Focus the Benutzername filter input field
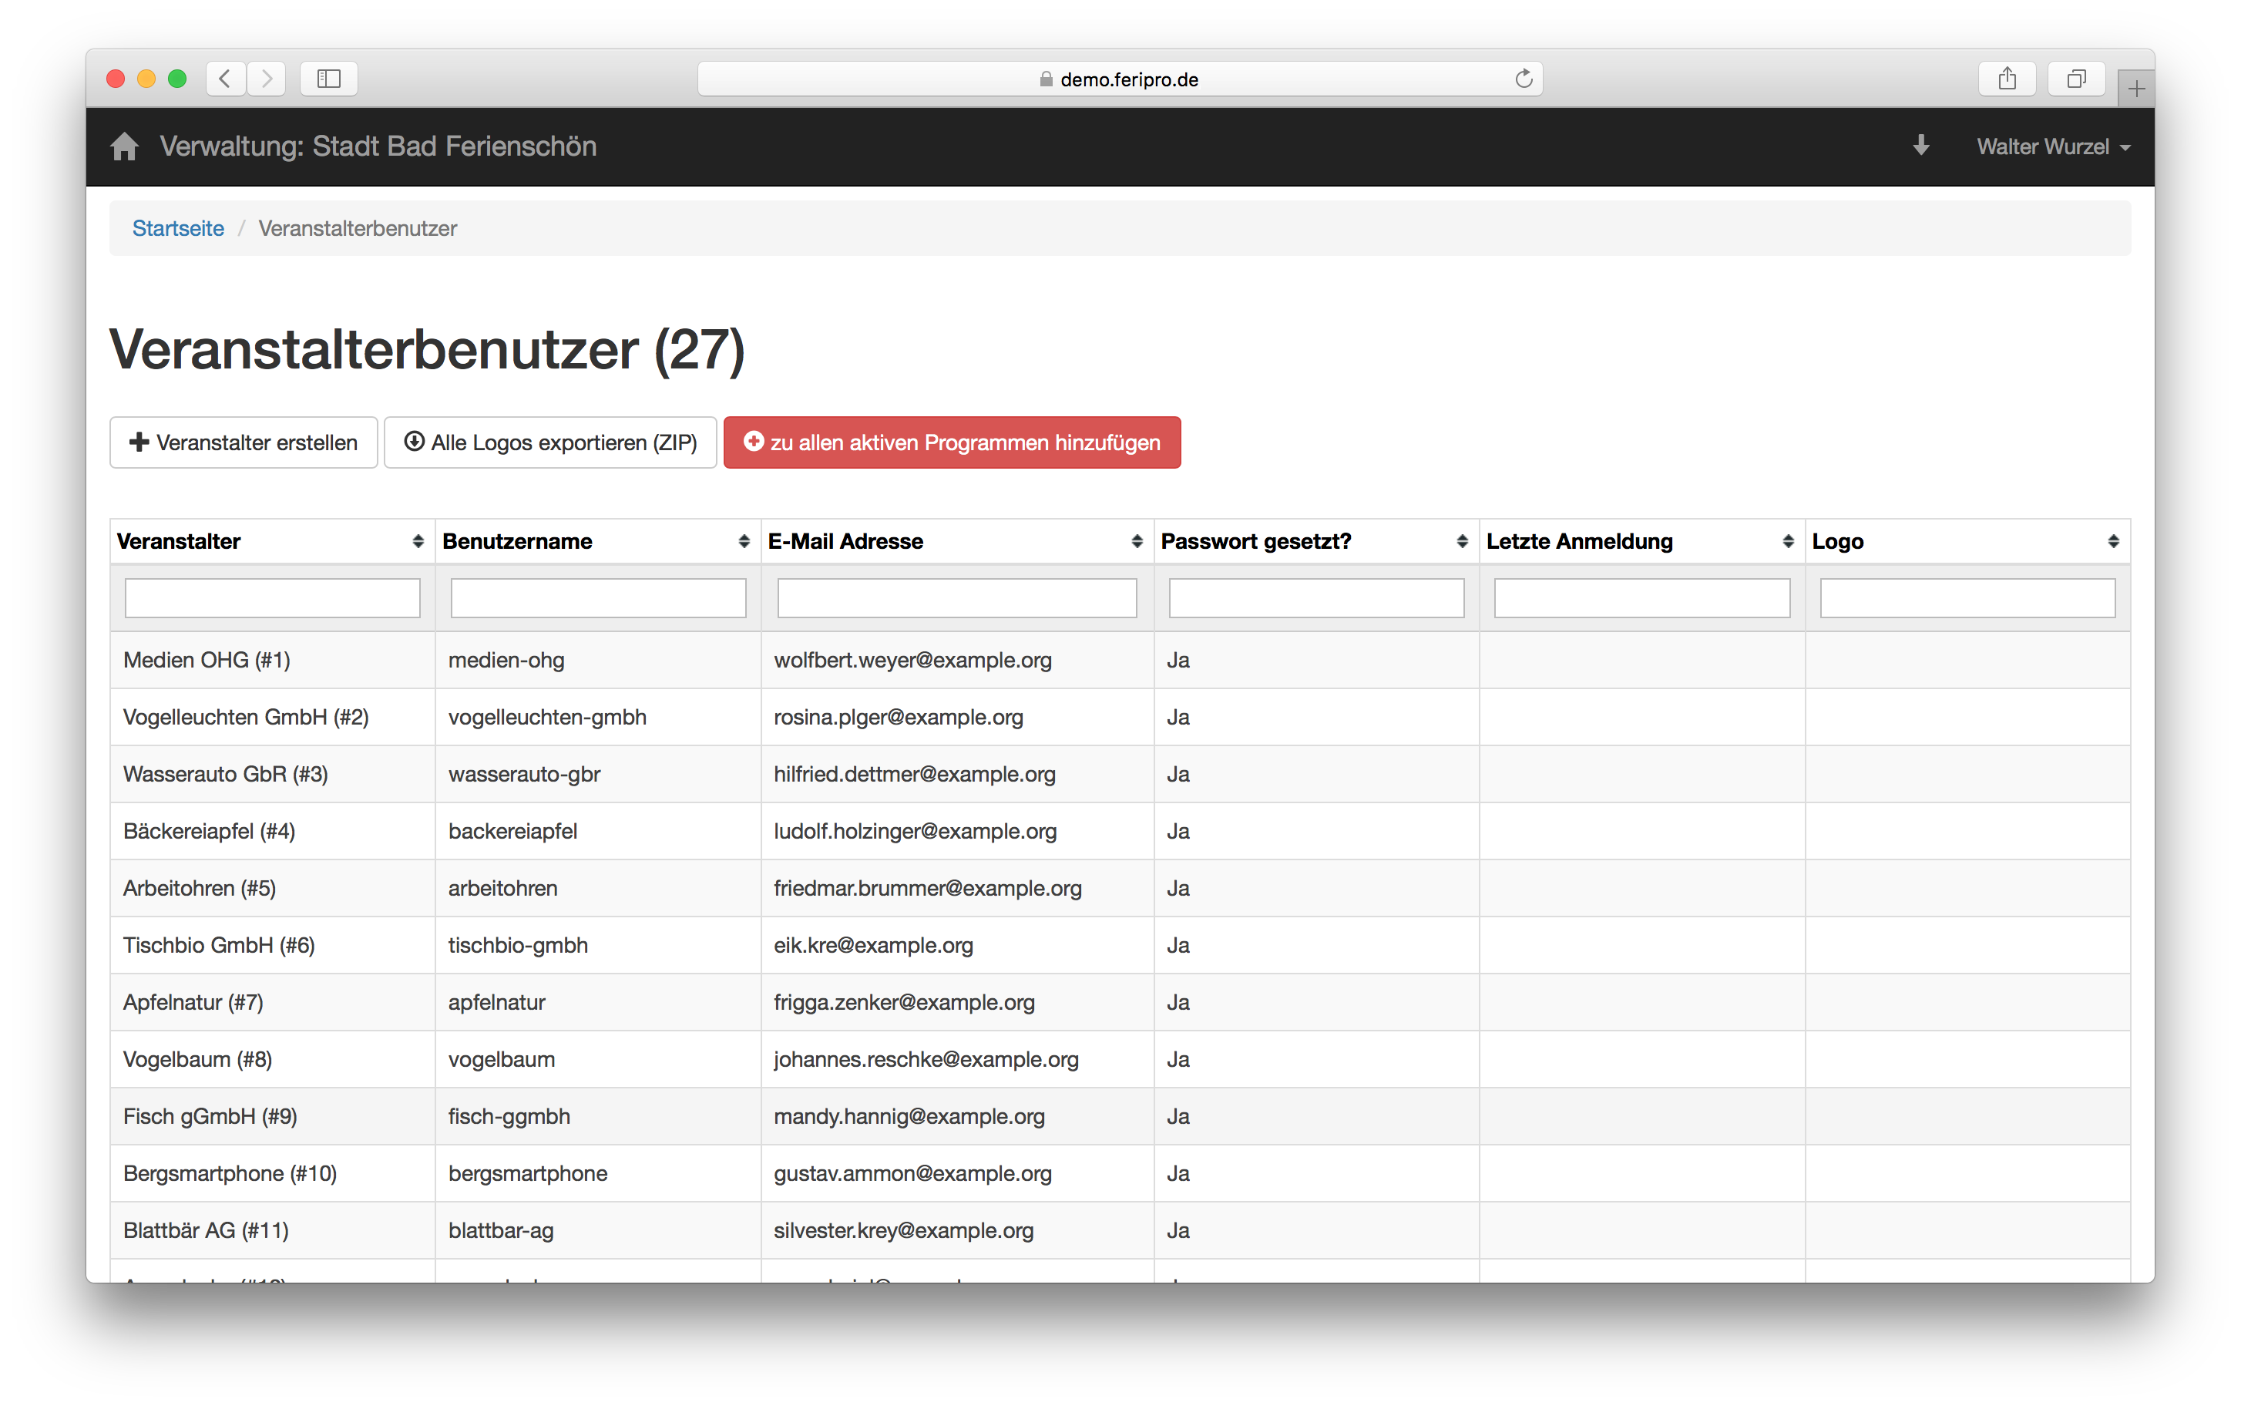Image resolution: width=2241 pixels, height=1406 pixels. 598,598
